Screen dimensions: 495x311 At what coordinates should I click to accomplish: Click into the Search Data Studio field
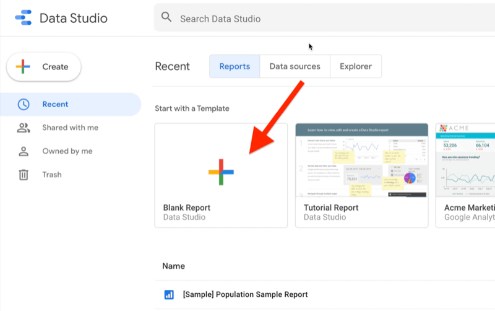pos(324,18)
